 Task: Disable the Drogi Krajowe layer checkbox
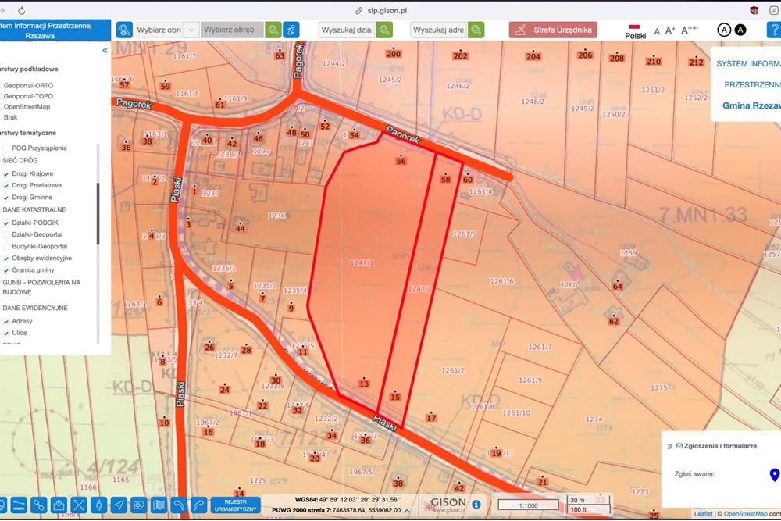pyautogui.click(x=6, y=173)
